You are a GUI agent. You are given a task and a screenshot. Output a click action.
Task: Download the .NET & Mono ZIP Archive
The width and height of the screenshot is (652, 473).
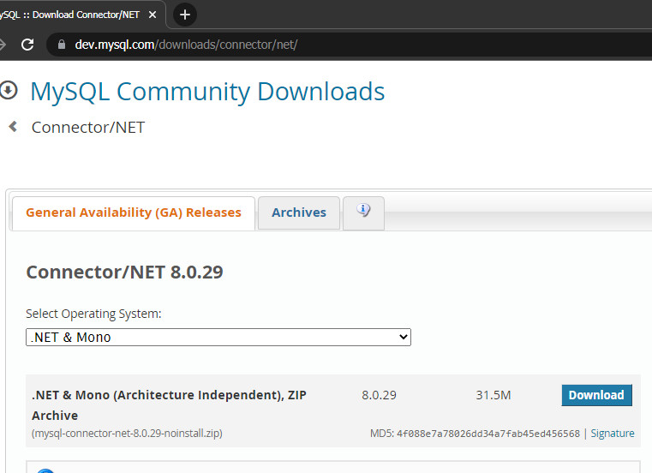click(596, 395)
